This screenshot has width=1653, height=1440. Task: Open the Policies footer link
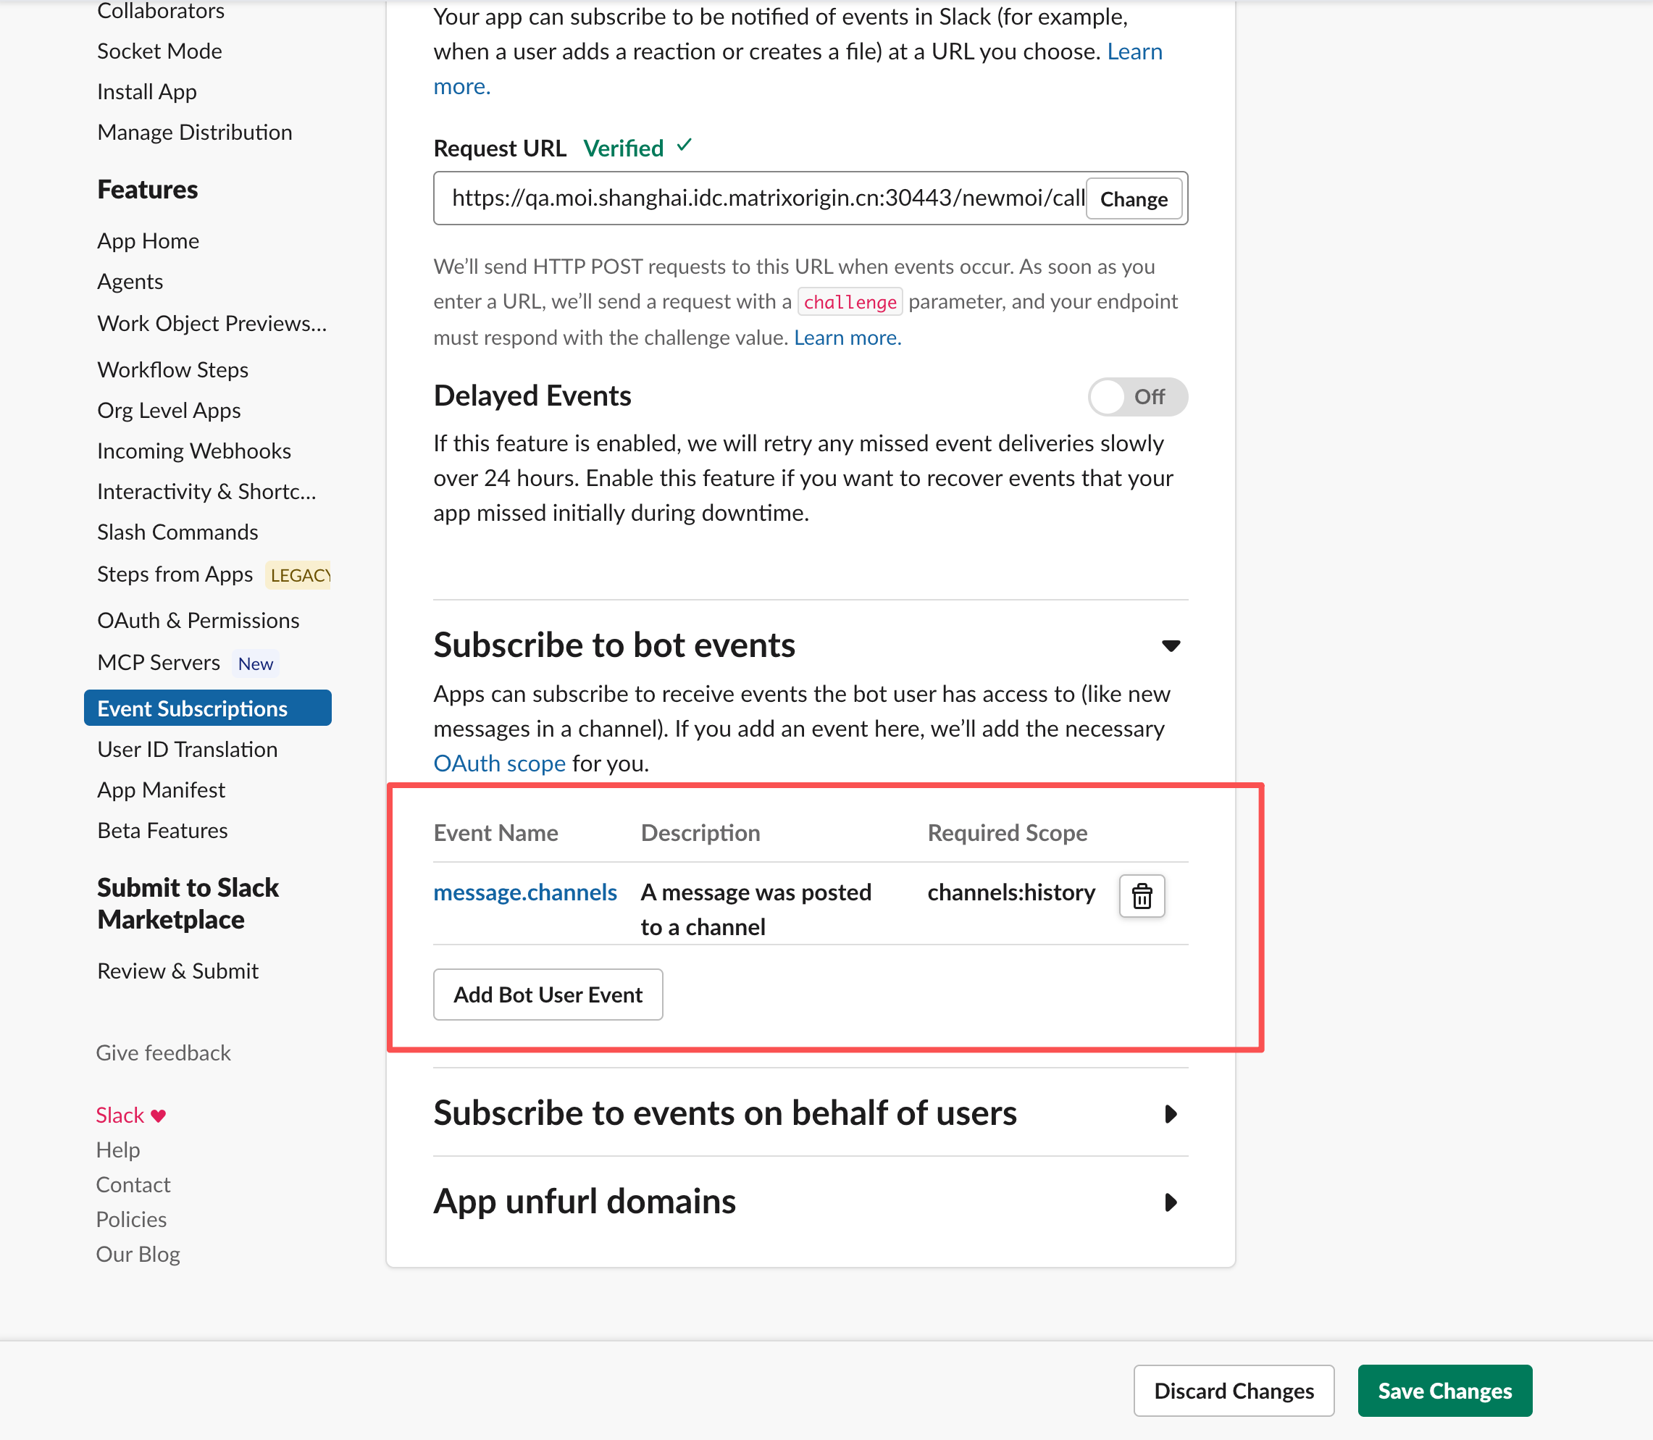tap(132, 1219)
